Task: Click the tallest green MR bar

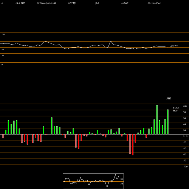Action: click(x=157, y=119)
